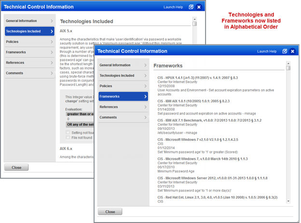Image resolution: width=301 pixels, height=223 pixels.
Task: Click chevron beside Comments, back window
Action: click(52, 73)
